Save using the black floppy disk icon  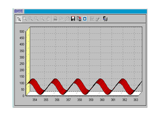tap(73, 19)
